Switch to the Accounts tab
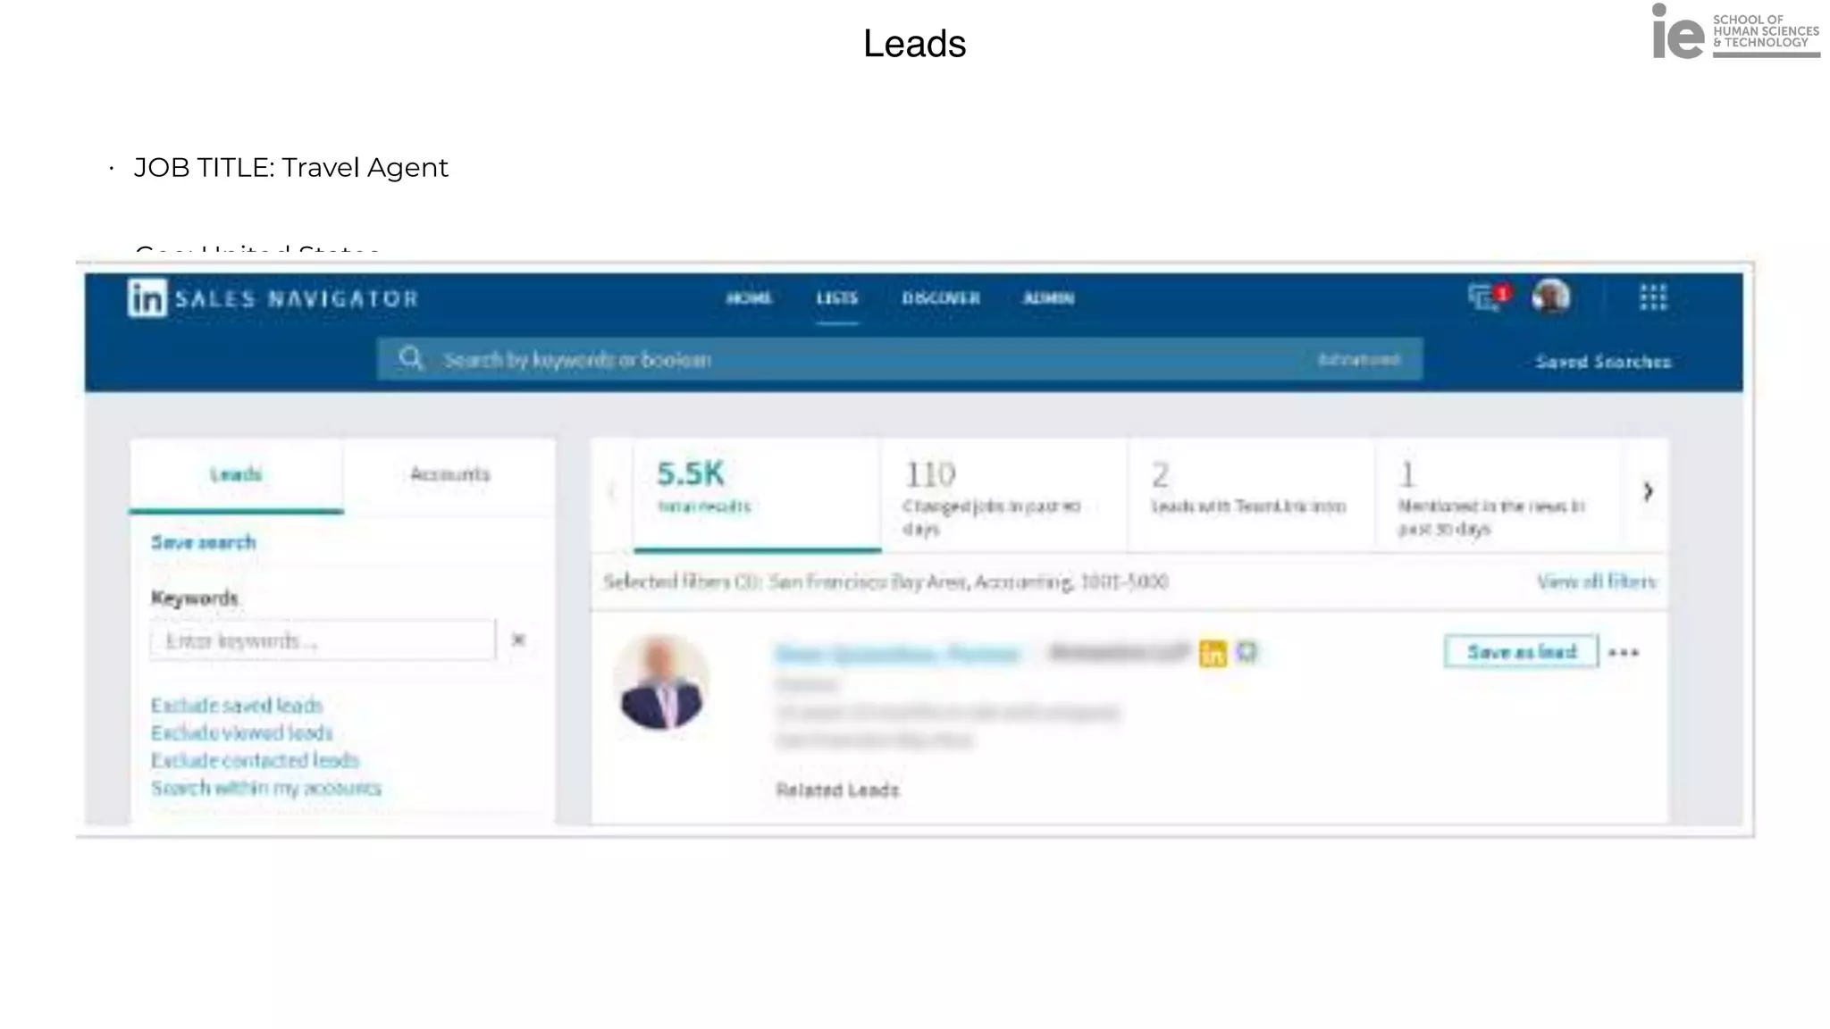Viewport: 1830px width, 1029px height. [x=449, y=474]
